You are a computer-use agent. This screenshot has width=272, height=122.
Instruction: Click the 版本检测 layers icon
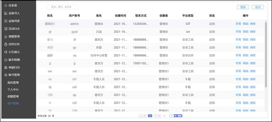tap(6, 60)
